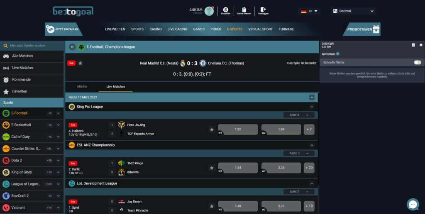
Task: Show +29 more markets for 1620 Kings
Action: tap(309, 168)
